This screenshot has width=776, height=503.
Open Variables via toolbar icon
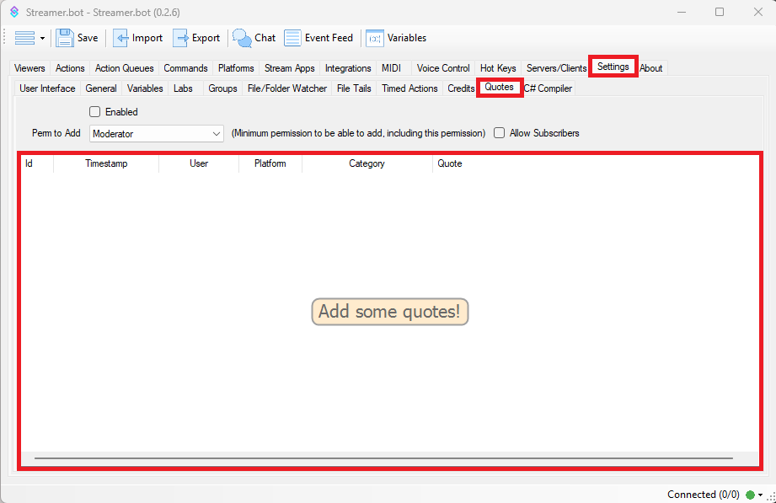[x=375, y=38]
